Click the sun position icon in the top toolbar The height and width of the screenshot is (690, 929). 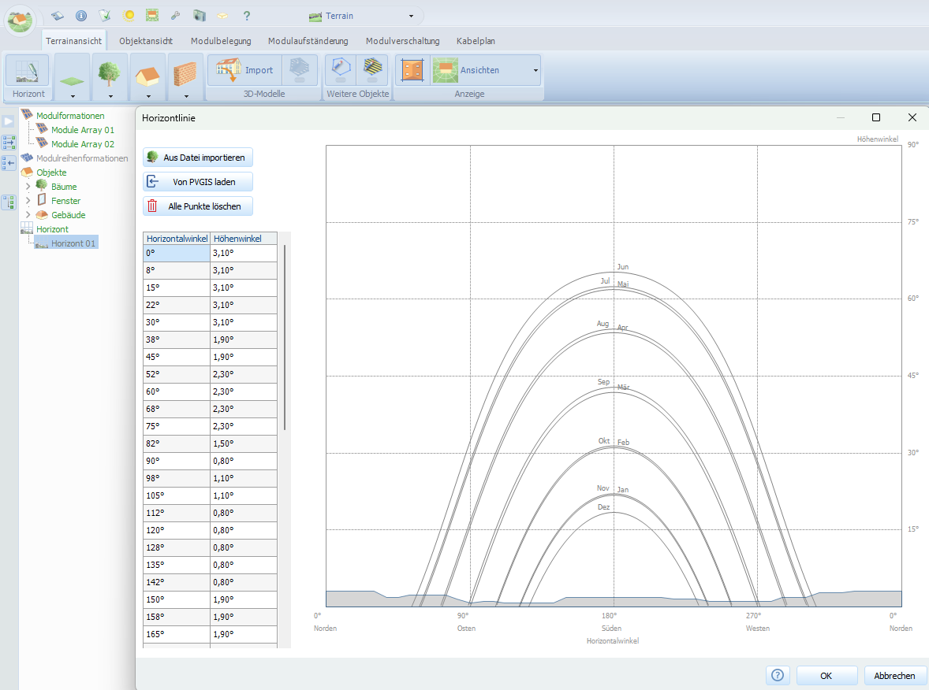click(129, 16)
